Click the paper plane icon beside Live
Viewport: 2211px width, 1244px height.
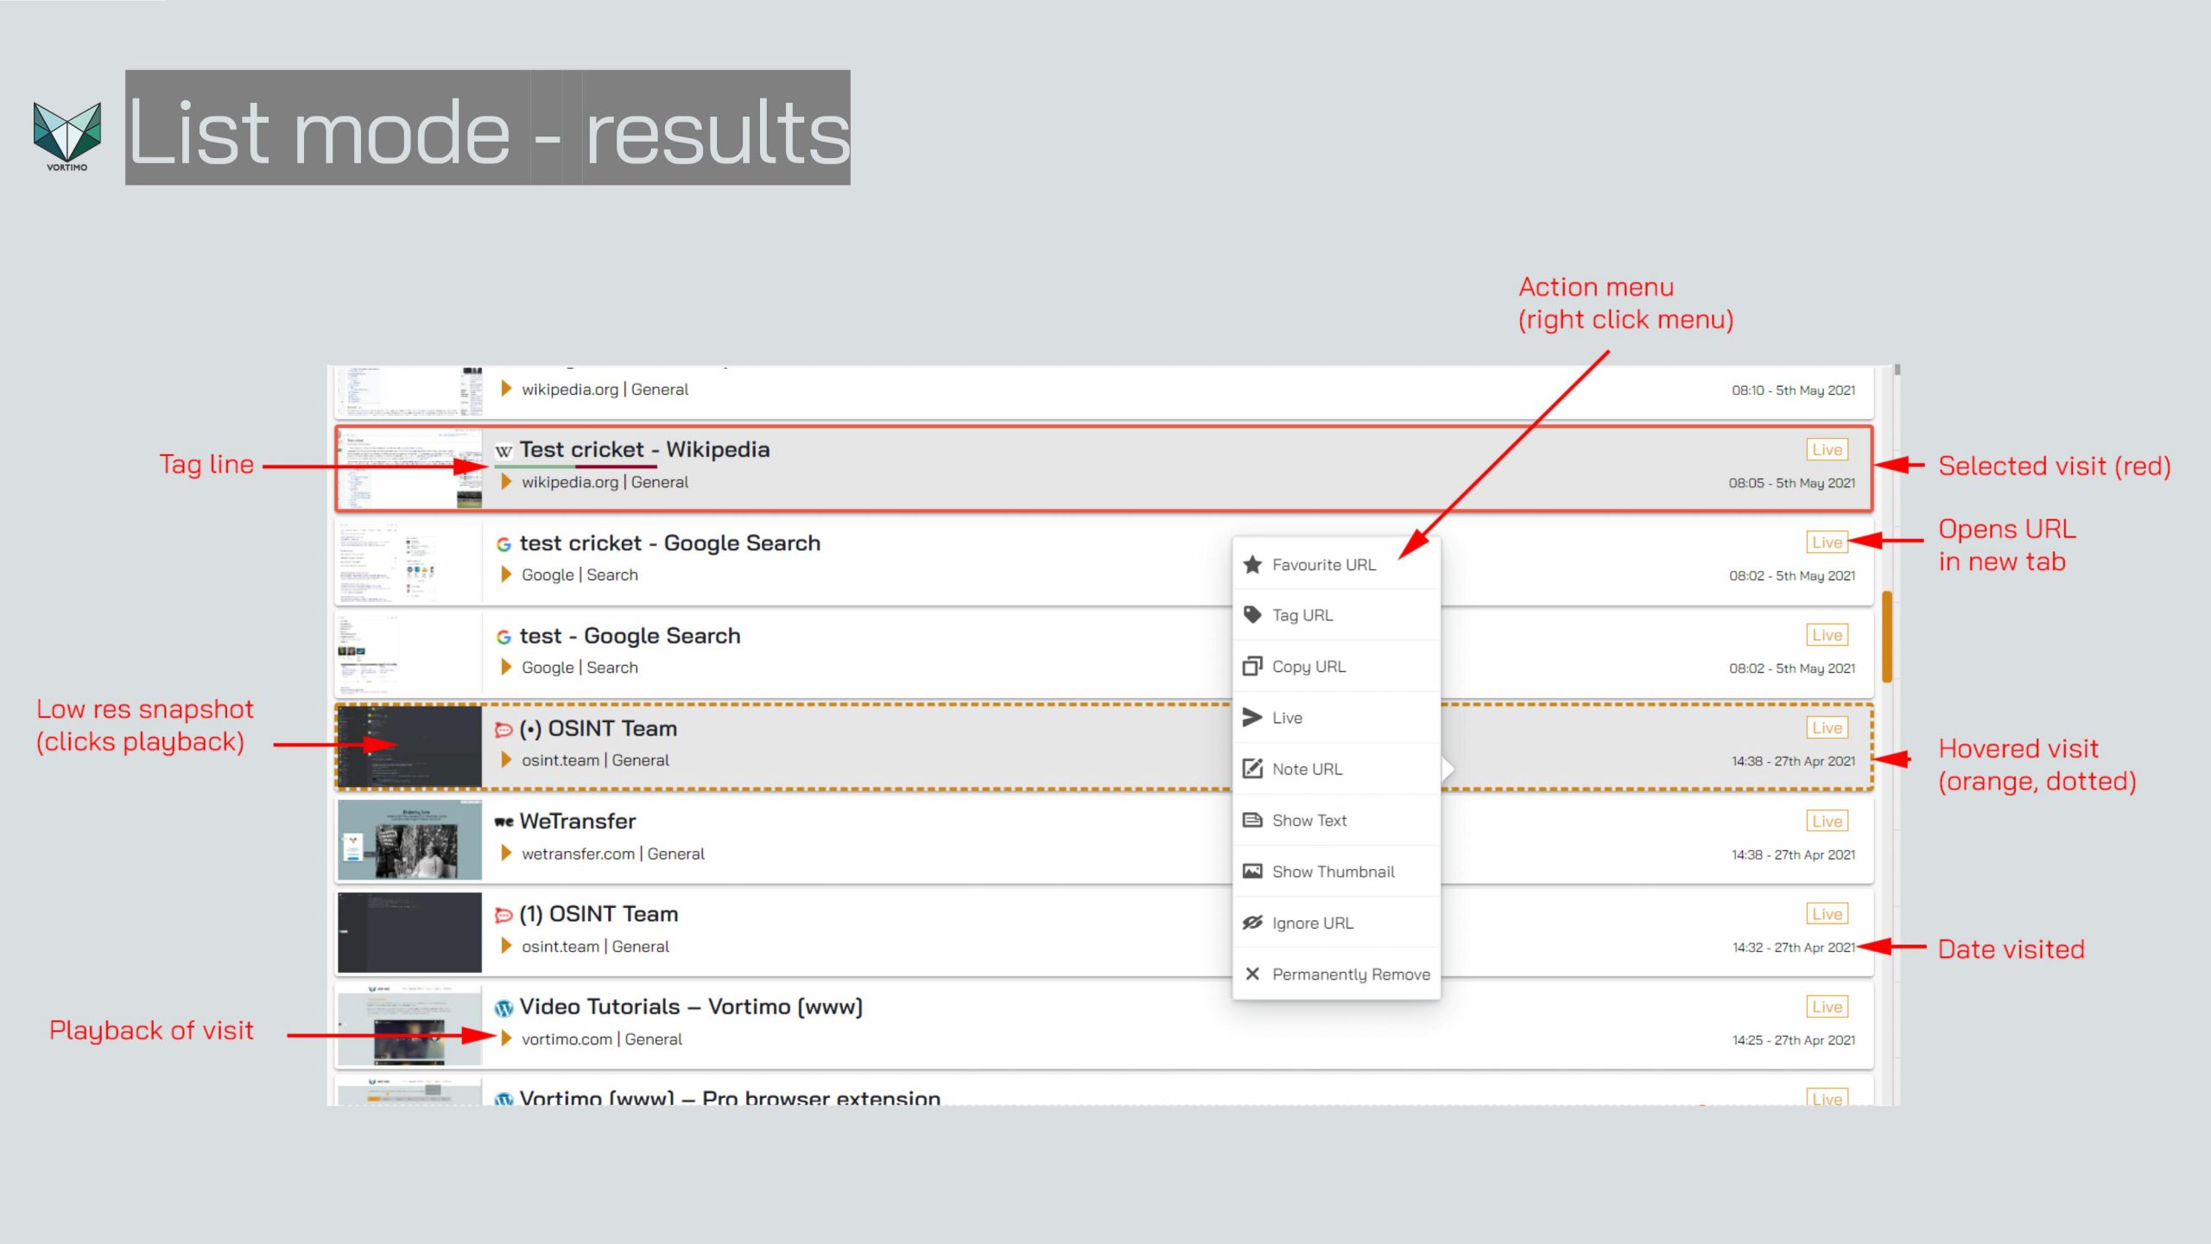(1252, 717)
